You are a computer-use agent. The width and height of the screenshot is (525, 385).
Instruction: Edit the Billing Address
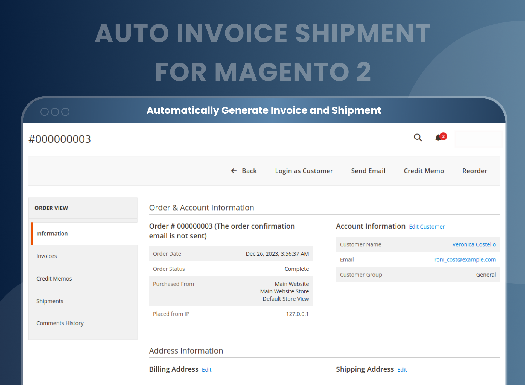coord(207,370)
